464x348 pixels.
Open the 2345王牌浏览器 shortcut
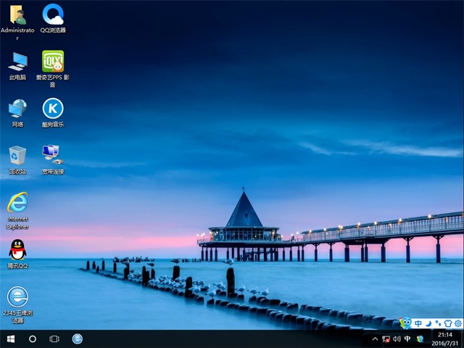[17, 297]
